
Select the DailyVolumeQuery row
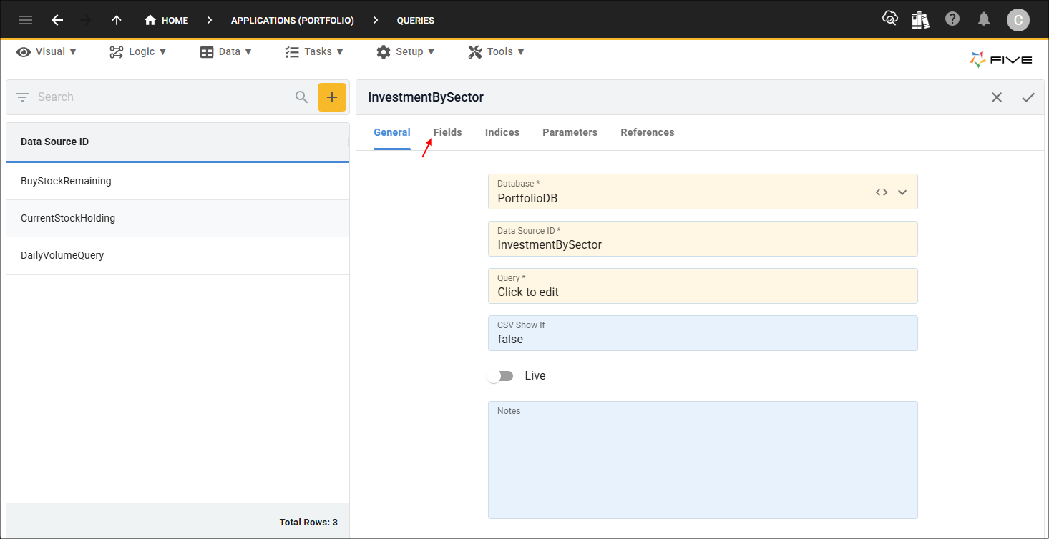[177, 255]
